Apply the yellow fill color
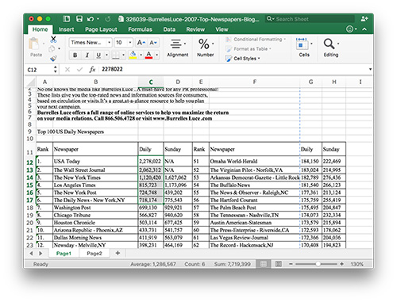Viewport: 397px width, 302px height. 133,55
